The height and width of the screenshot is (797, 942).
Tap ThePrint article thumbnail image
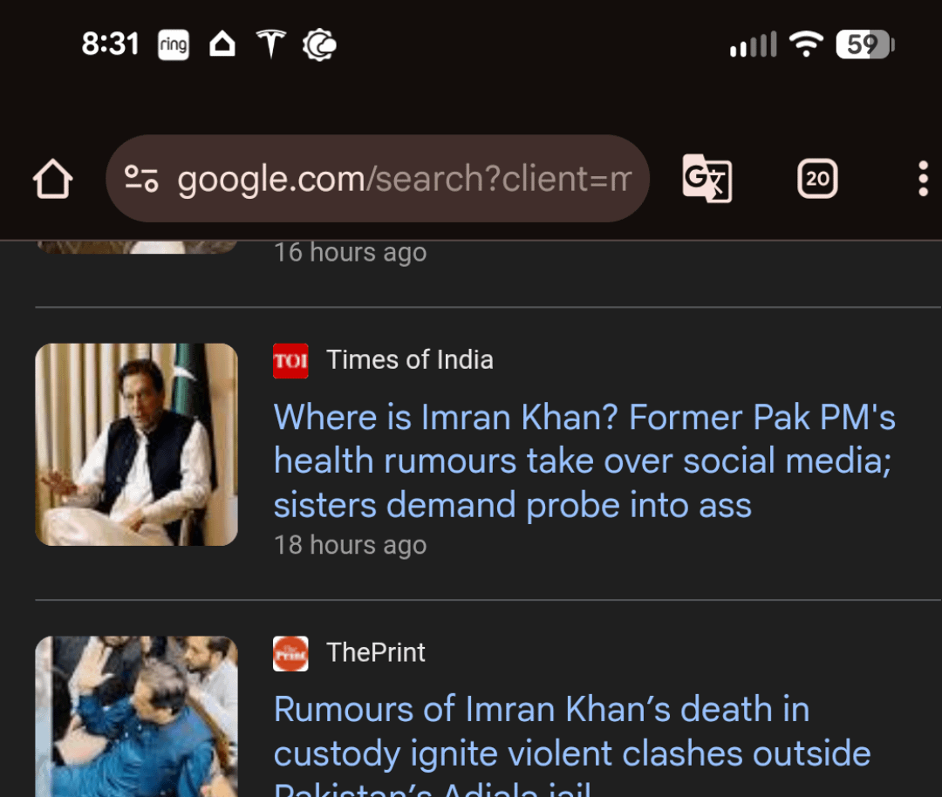click(136, 716)
